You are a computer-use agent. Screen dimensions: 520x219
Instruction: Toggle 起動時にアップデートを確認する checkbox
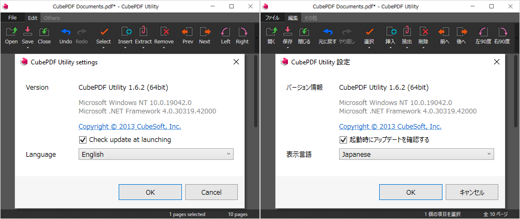343,140
